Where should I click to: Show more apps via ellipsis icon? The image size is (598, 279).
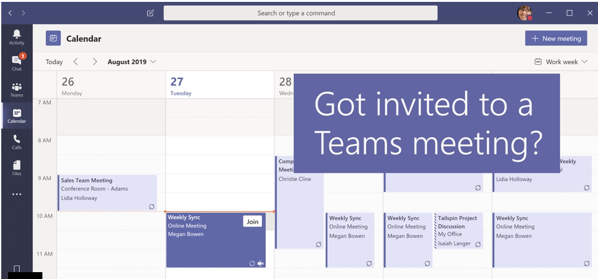pyautogui.click(x=17, y=194)
